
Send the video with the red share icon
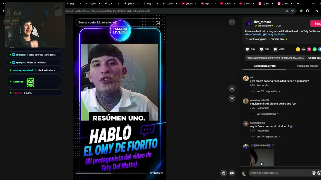pos(309,49)
